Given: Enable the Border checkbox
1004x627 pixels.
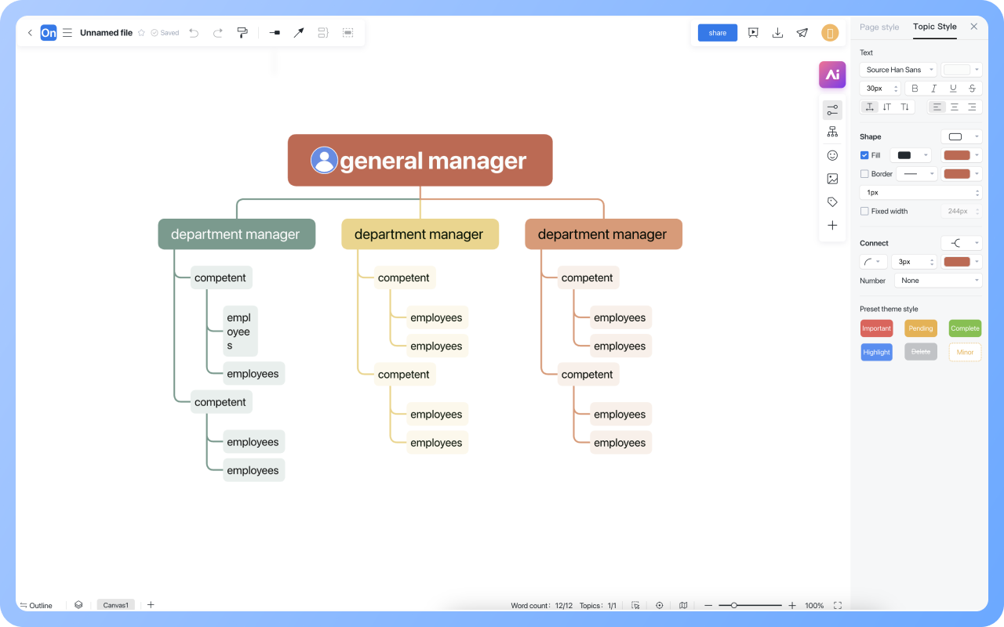Looking at the screenshot, I should click(864, 174).
